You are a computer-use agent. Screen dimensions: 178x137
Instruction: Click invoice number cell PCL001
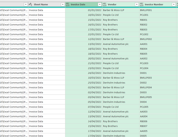click(x=158, y=15)
